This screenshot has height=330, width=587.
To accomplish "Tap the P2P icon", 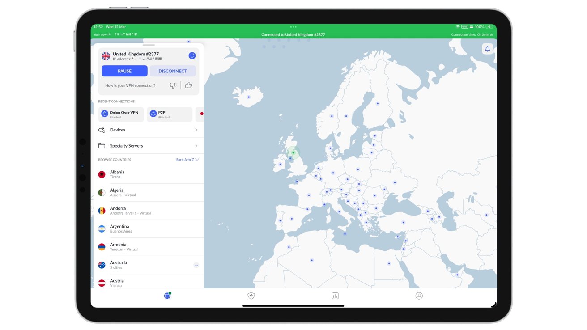I will 153,114.
